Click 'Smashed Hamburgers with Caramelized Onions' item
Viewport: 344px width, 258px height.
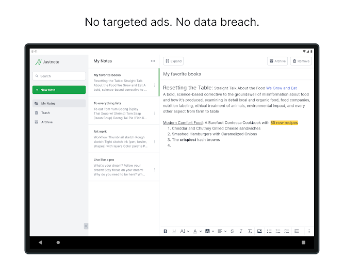pos(215,134)
